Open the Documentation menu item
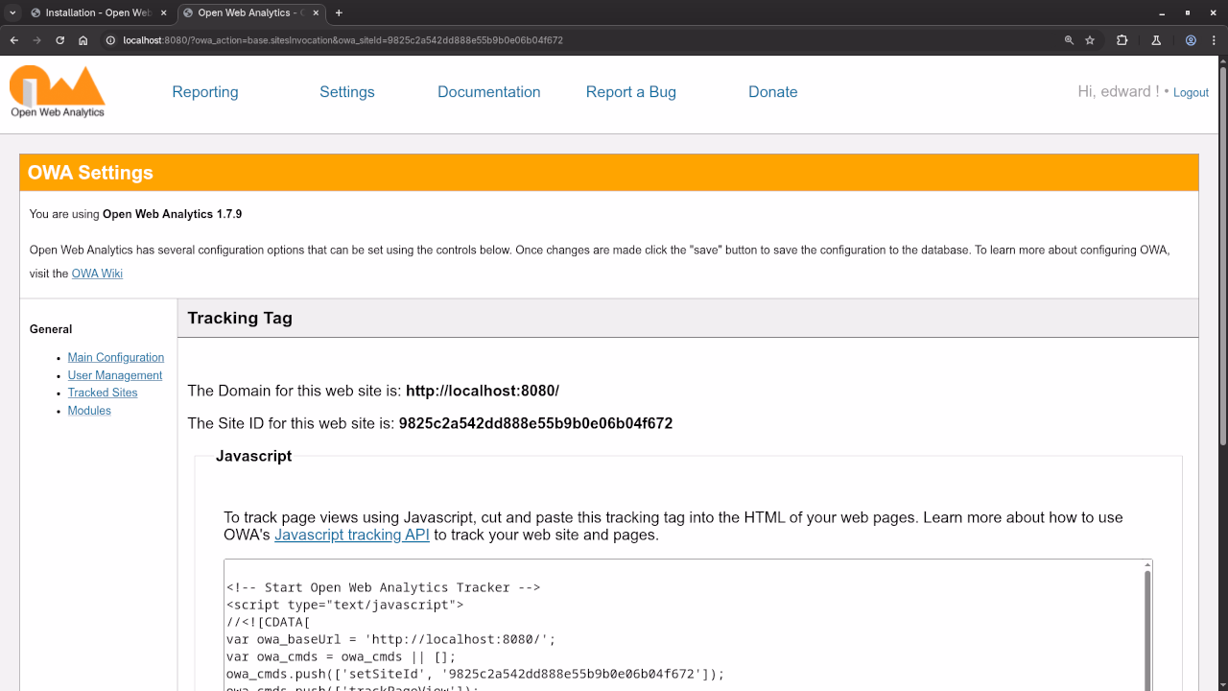The image size is (1228, 691). click(x=489, y=92)
